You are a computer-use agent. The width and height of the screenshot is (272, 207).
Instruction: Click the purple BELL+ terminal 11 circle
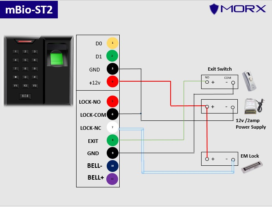112,178
